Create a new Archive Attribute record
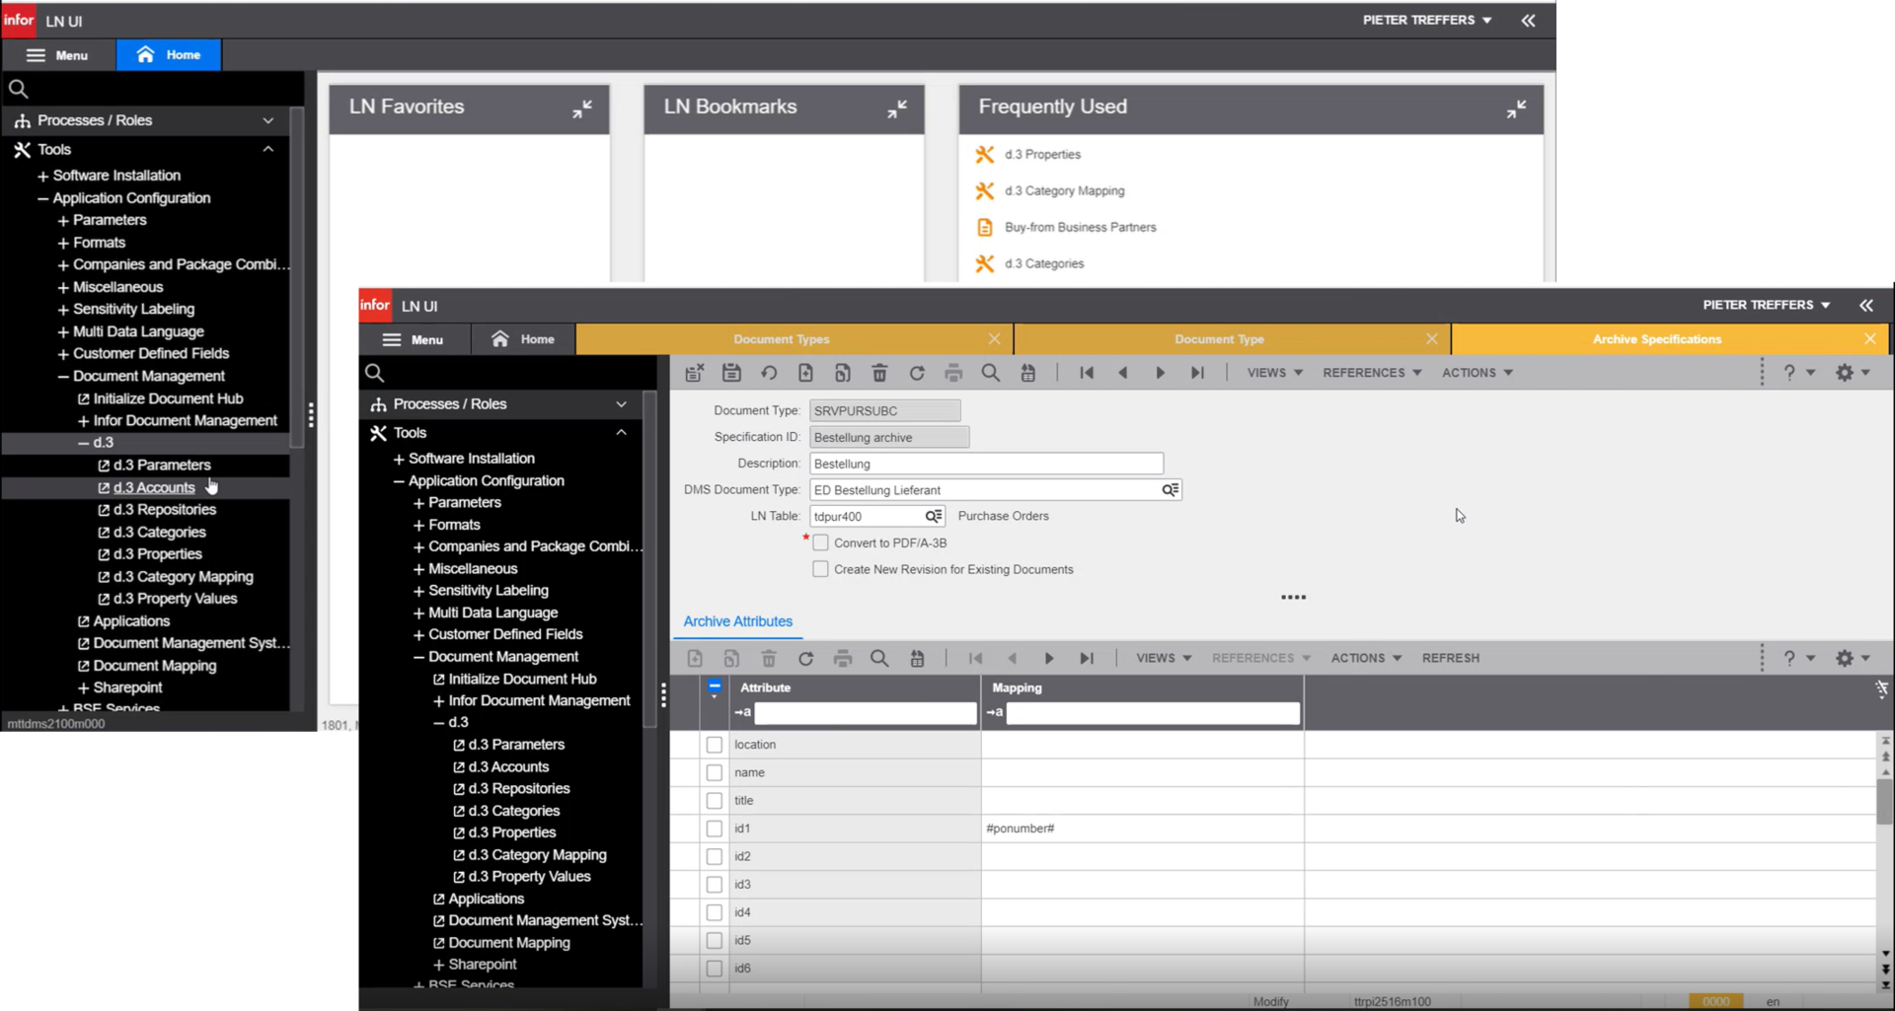1895x1011 pixels. tap(696, 658)
